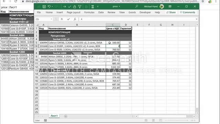
Task: Cancel entry with the X formula bar icon
Action: pyautogui.click(x=62, y=19)
